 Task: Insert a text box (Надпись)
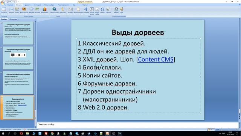pos(70,11)
